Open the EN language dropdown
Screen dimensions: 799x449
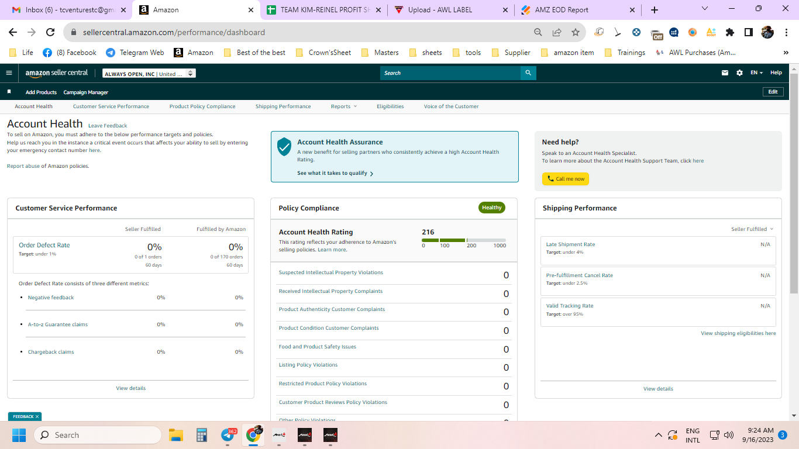point(756,73)
